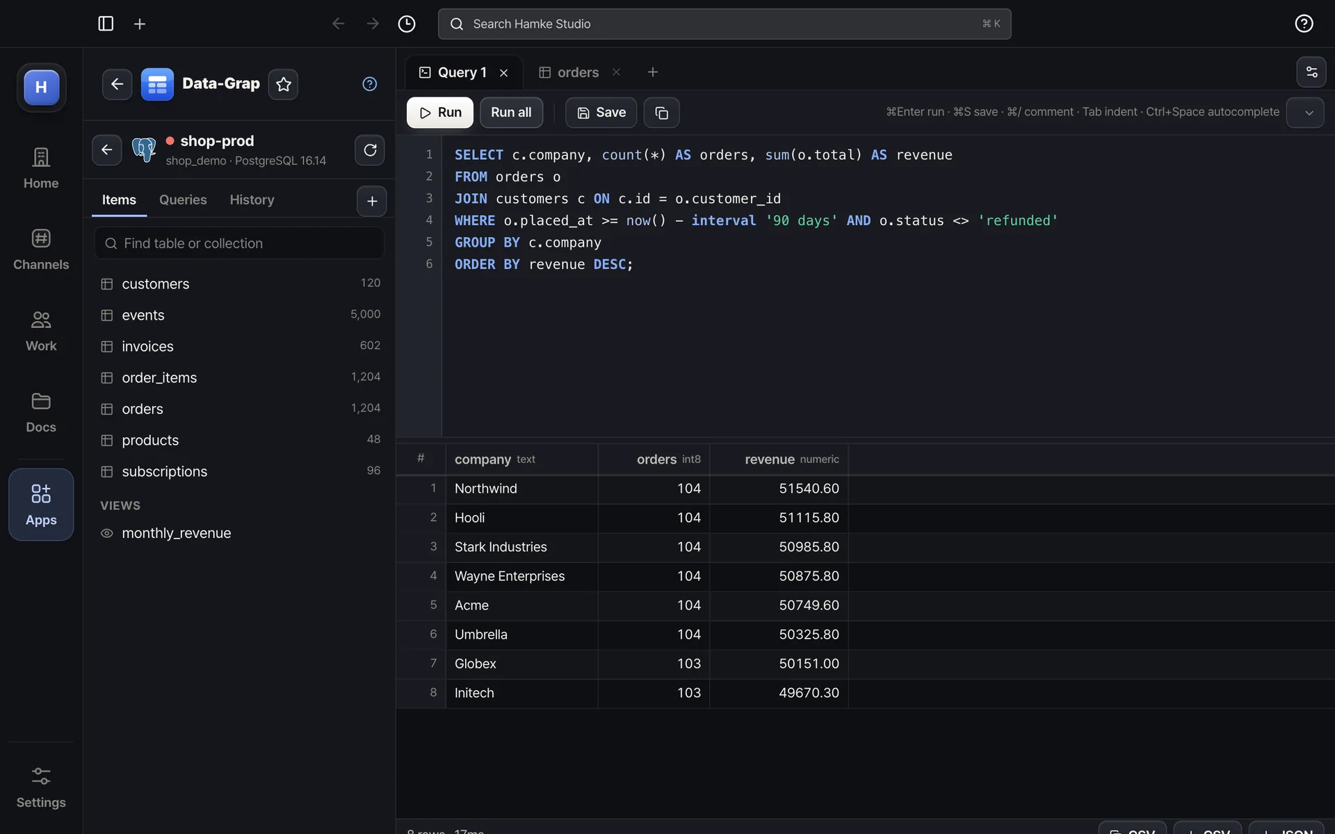This screenshot has height=834, width=1335.
Task: Save the query
Action: (601, 113)
